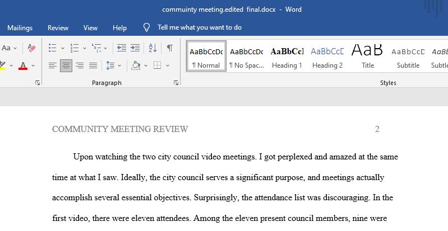Click the Tell me lightbulb icon
The image size is (448, 231).
pyautogui.click(x=146, y=27)
